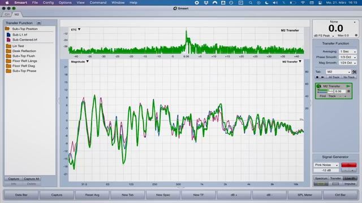Image resolution: width=362 pixels, height=203 pixels.
Task: Click the -12 dB generator level field
Action: pos(326,170)
